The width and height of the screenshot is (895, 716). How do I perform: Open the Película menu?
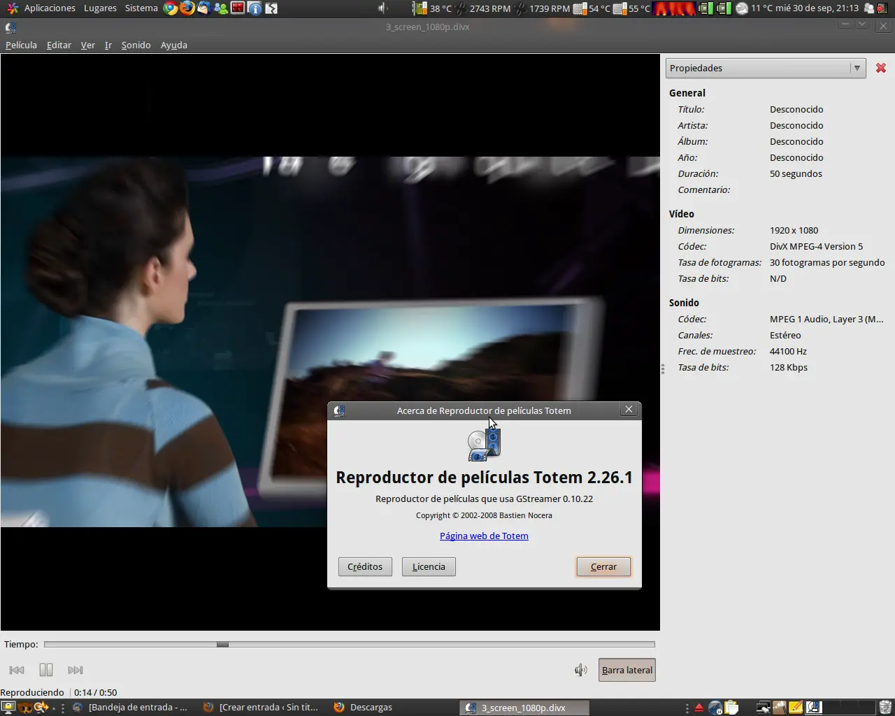point(21,45)
